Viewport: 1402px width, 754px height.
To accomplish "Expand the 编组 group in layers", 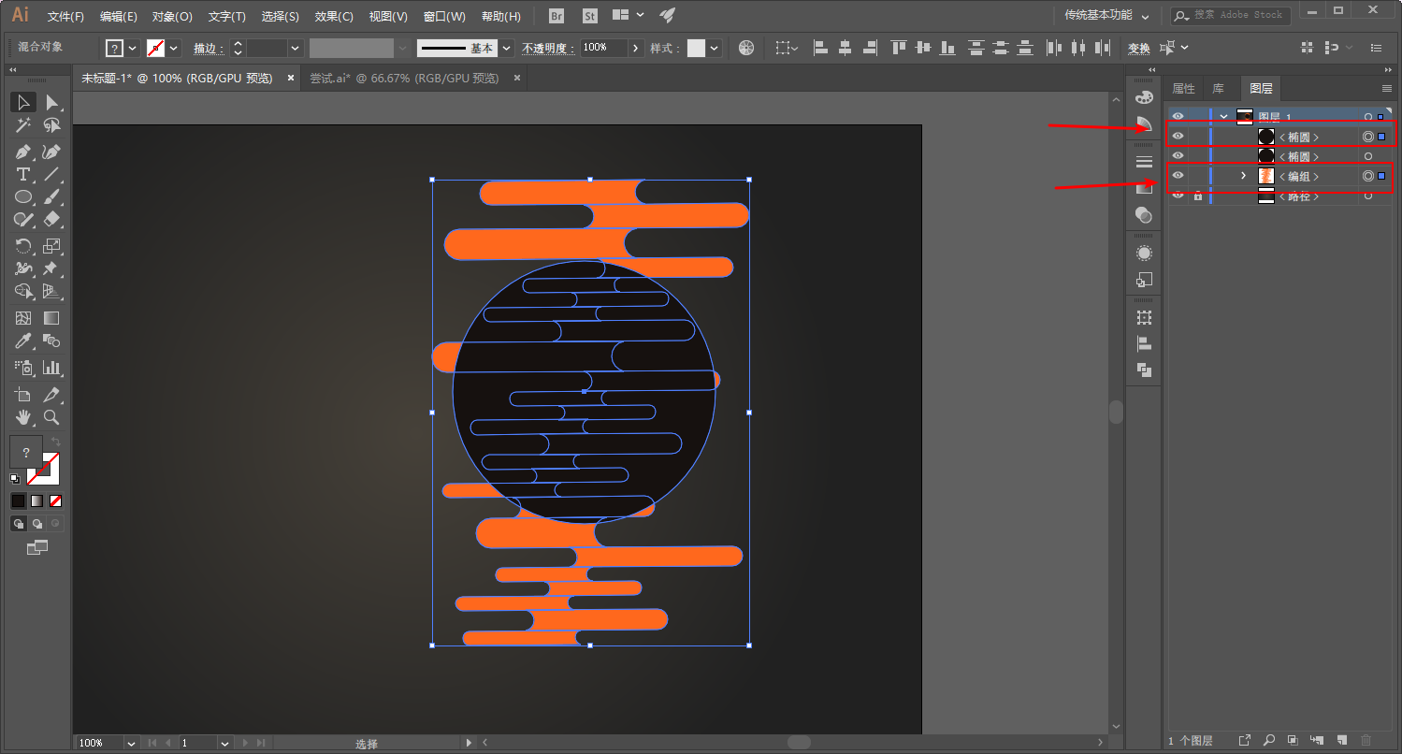I will [x=1243, y=176].
